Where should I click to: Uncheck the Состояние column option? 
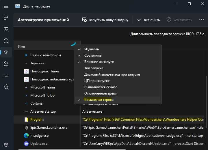click(118, 55)
